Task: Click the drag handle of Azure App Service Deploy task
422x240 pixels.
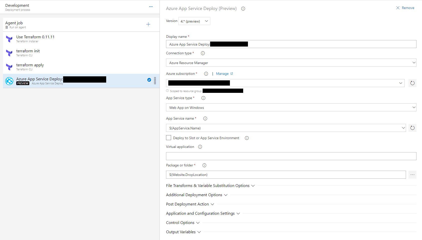Action: pyautogui.click(x=155, y=81)
